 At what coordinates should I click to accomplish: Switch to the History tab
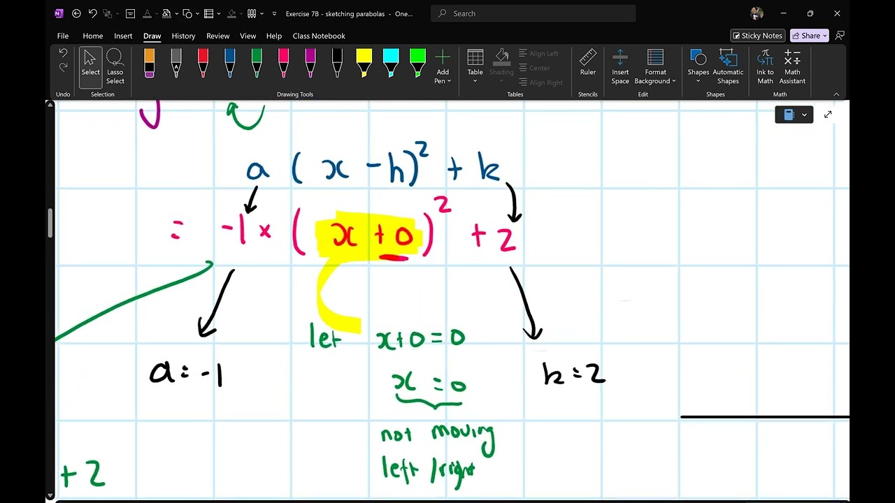pos(183,36)
